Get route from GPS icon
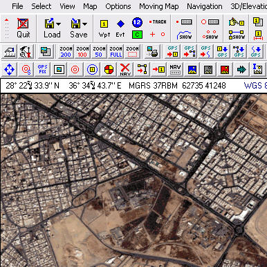 point(239,52)
